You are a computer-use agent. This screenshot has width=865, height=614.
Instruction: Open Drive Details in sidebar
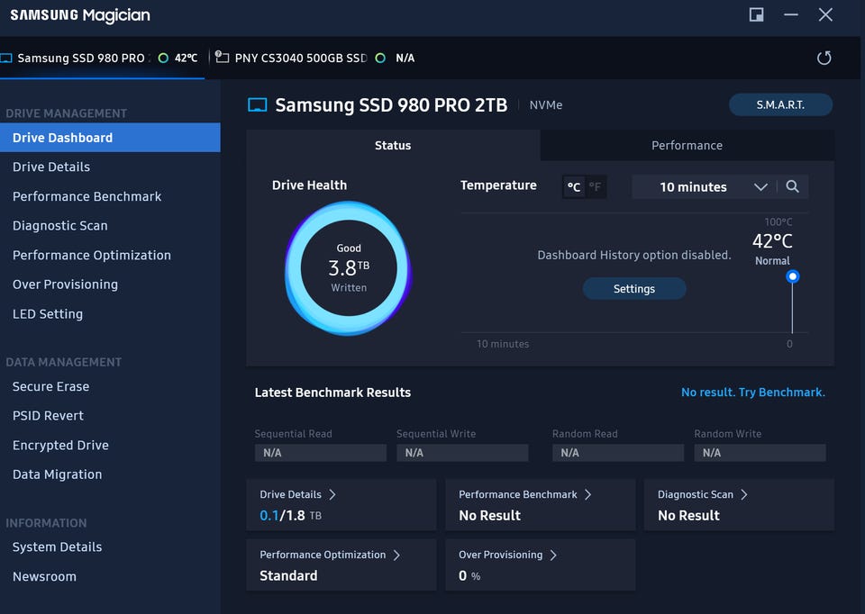pyautogui.click(x=110, y=167)
